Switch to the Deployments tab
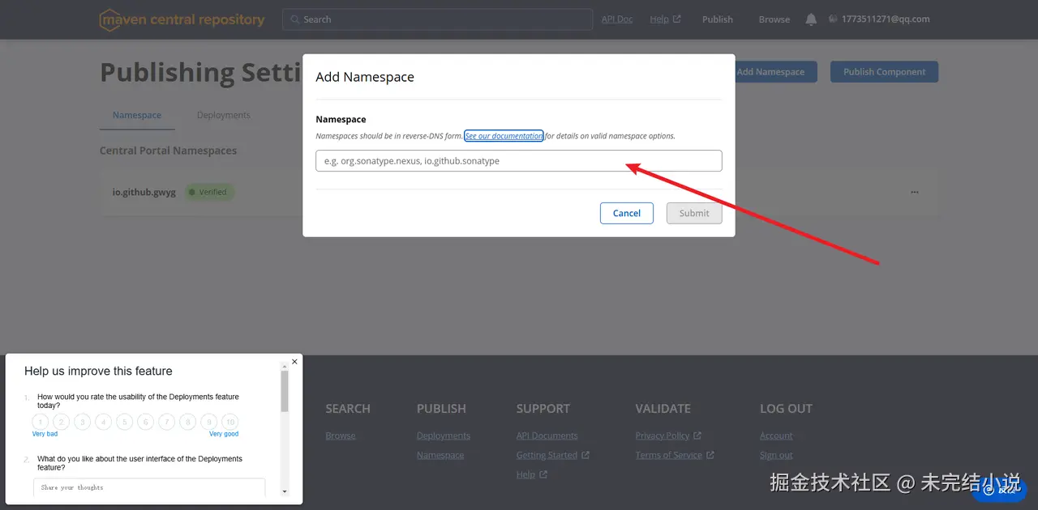 tap(223, 115)
